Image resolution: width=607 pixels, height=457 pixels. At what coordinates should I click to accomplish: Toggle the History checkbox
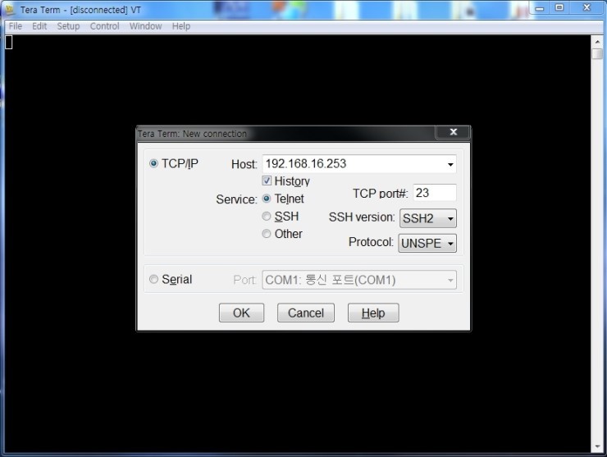tap(267, 181)
